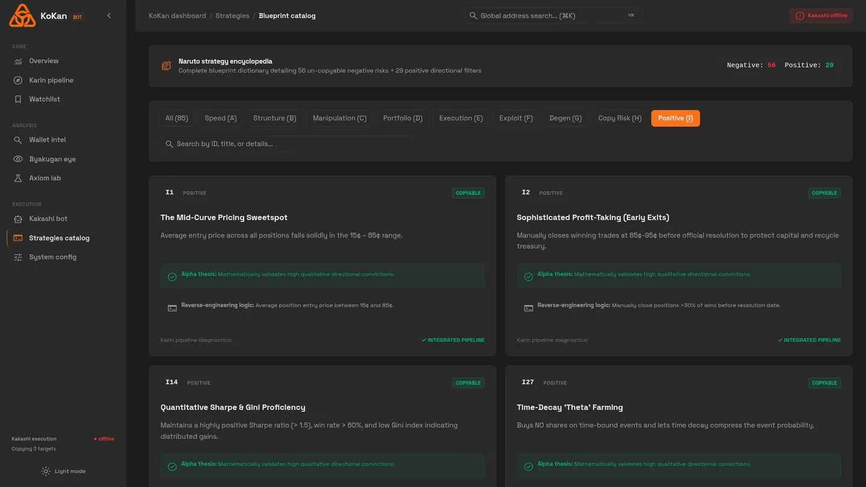866x487 pixels.
Task: Click the Strategies breadcrumb link
Action: [x=232, y=16]
